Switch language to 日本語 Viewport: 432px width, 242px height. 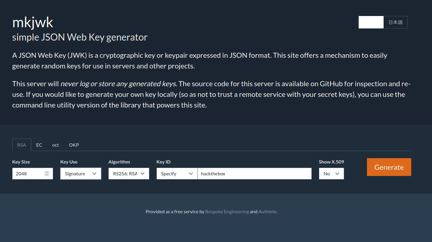click(395, 22)
